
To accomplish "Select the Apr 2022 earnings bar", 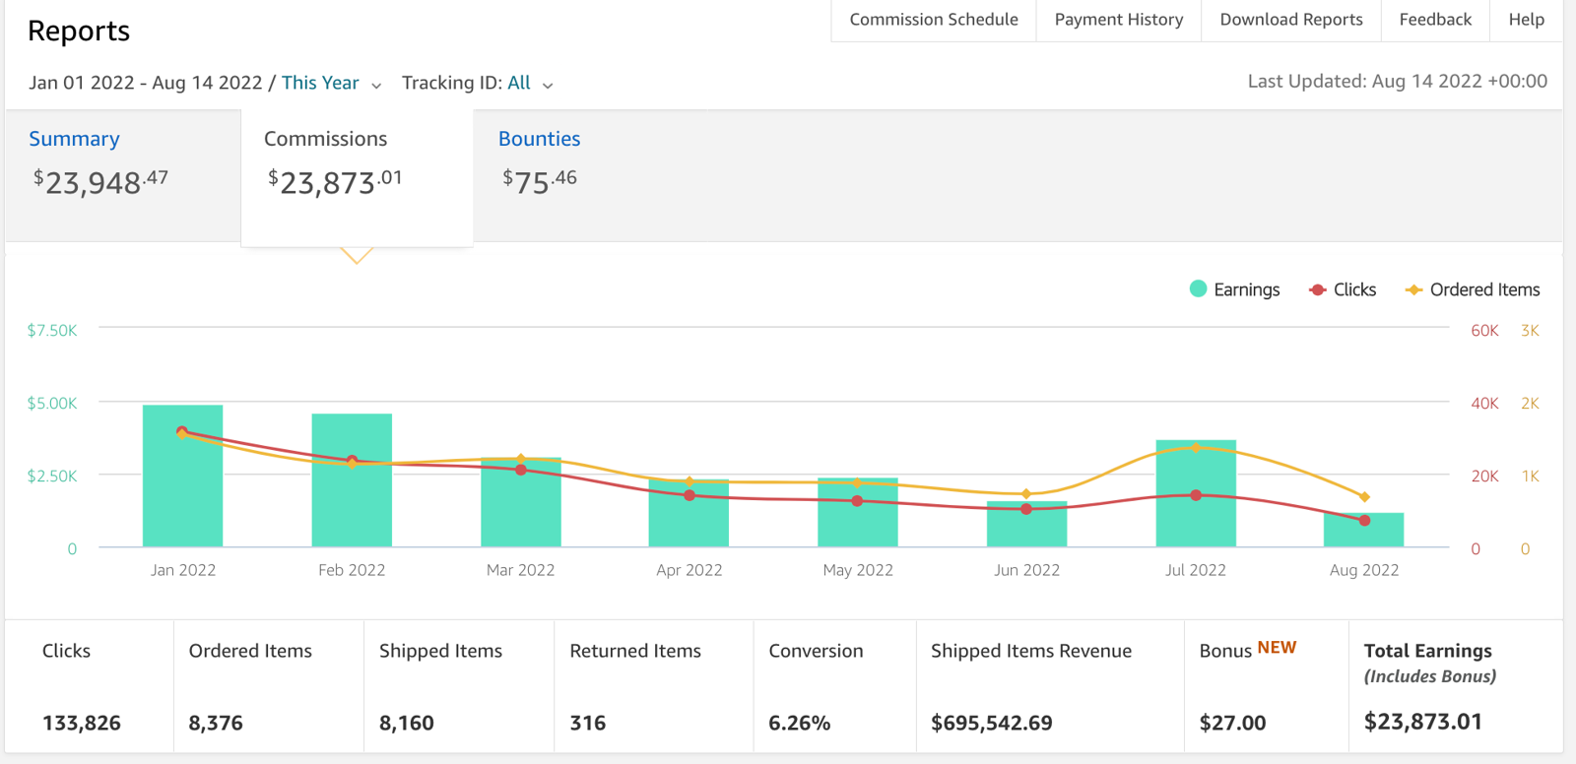I will [689, 513].
